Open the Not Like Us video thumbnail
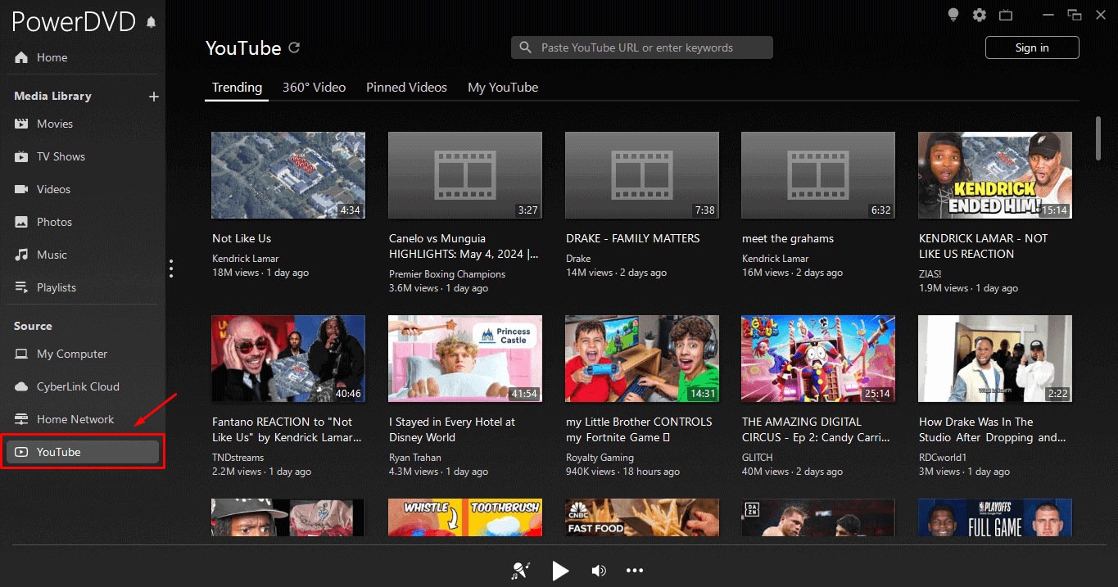The width and height of the screenshot is (1118, 587). [x=287, y=174]
